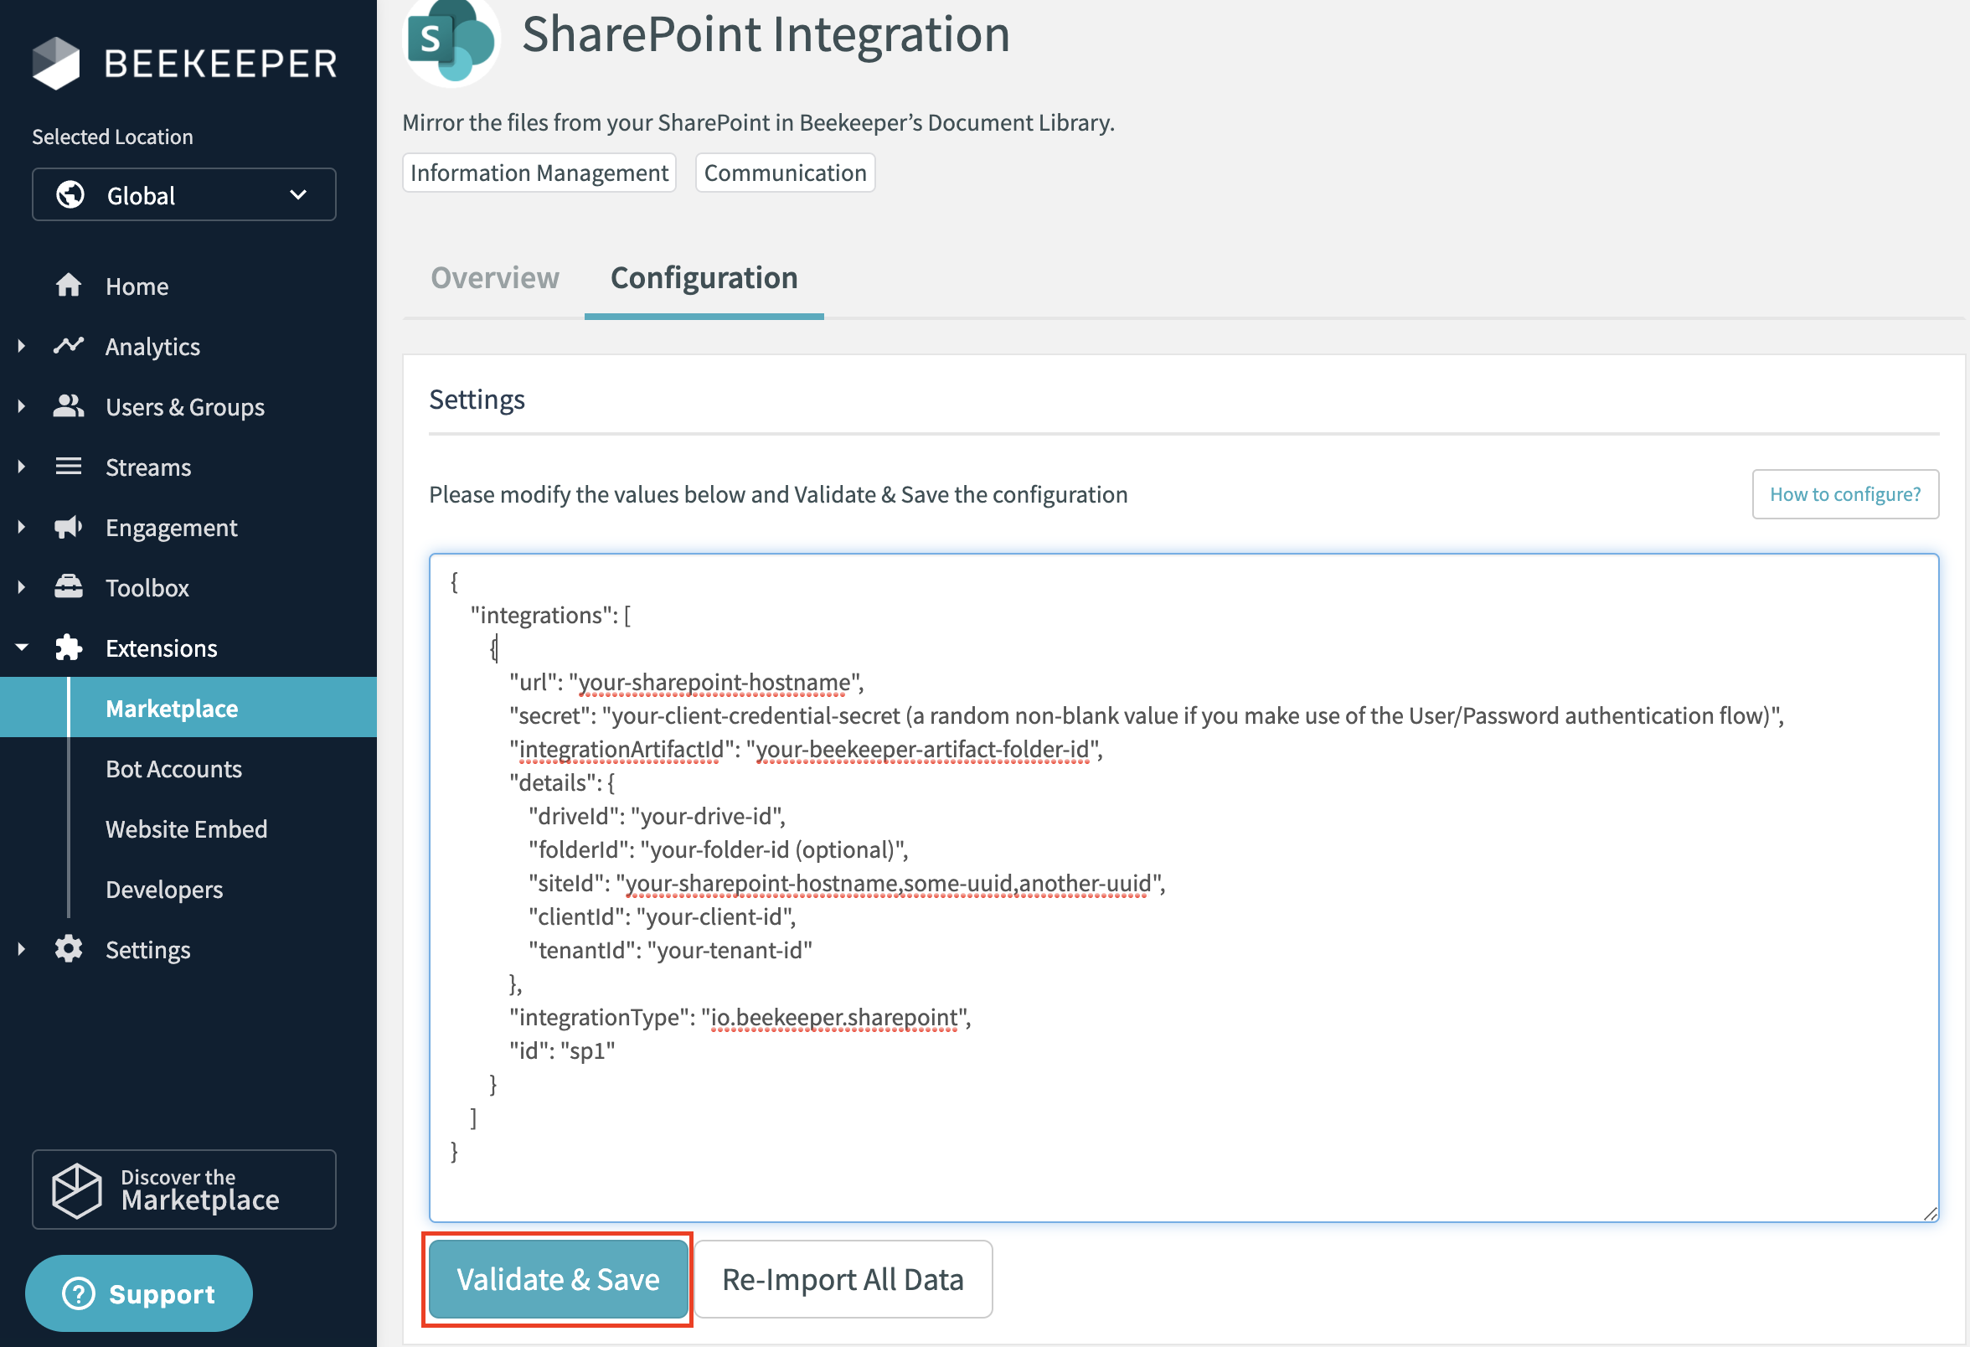The width and height of the screenshot is (1970, 1347).
Task: Open the Support help button
Action: (139, 1293)
